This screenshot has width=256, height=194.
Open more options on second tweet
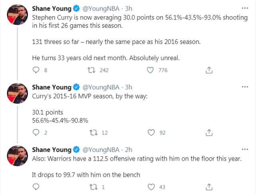coord(244,87)
